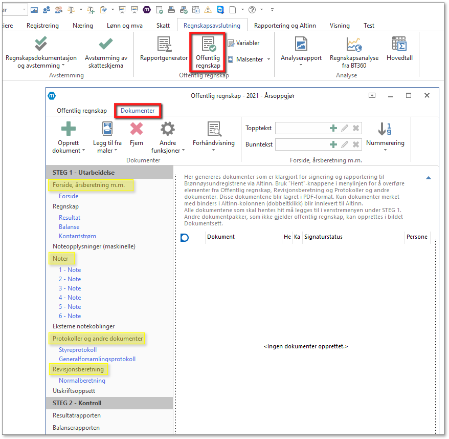Edit the Topptekst with the pencil icon
Image resolution: width=449 pixels, height=439 pixels.
[x=345, y=128]
